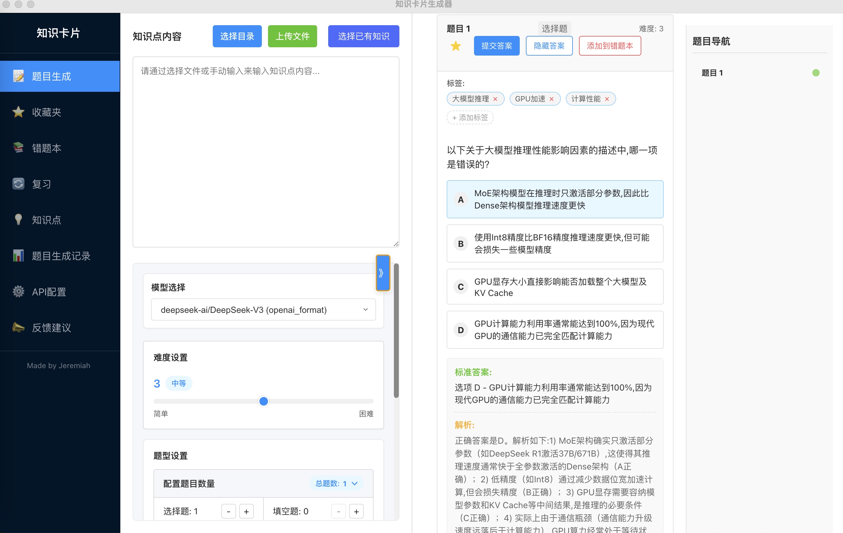Choose answer option C about GPU显存
Screen dimensions: 843x533
point(554,287)
